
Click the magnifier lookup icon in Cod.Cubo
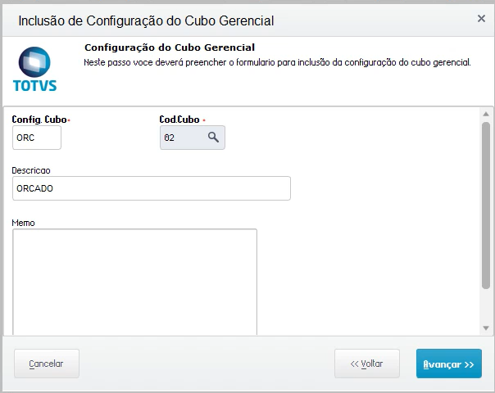tap(213, 138)
